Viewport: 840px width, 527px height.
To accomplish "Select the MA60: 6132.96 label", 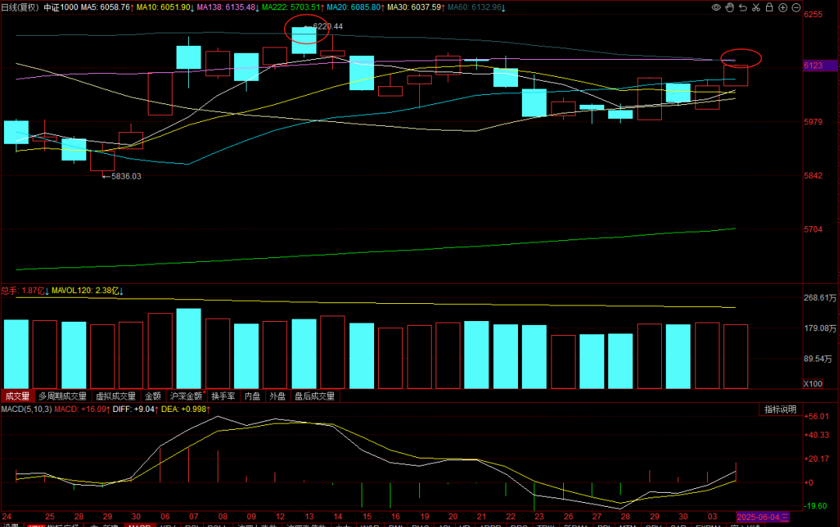I will [476, 8].
